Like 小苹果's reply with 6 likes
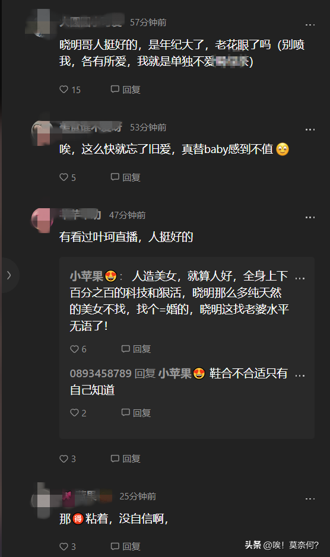Image resolution: width=330 pixels, height=557 pixels. 78,349
